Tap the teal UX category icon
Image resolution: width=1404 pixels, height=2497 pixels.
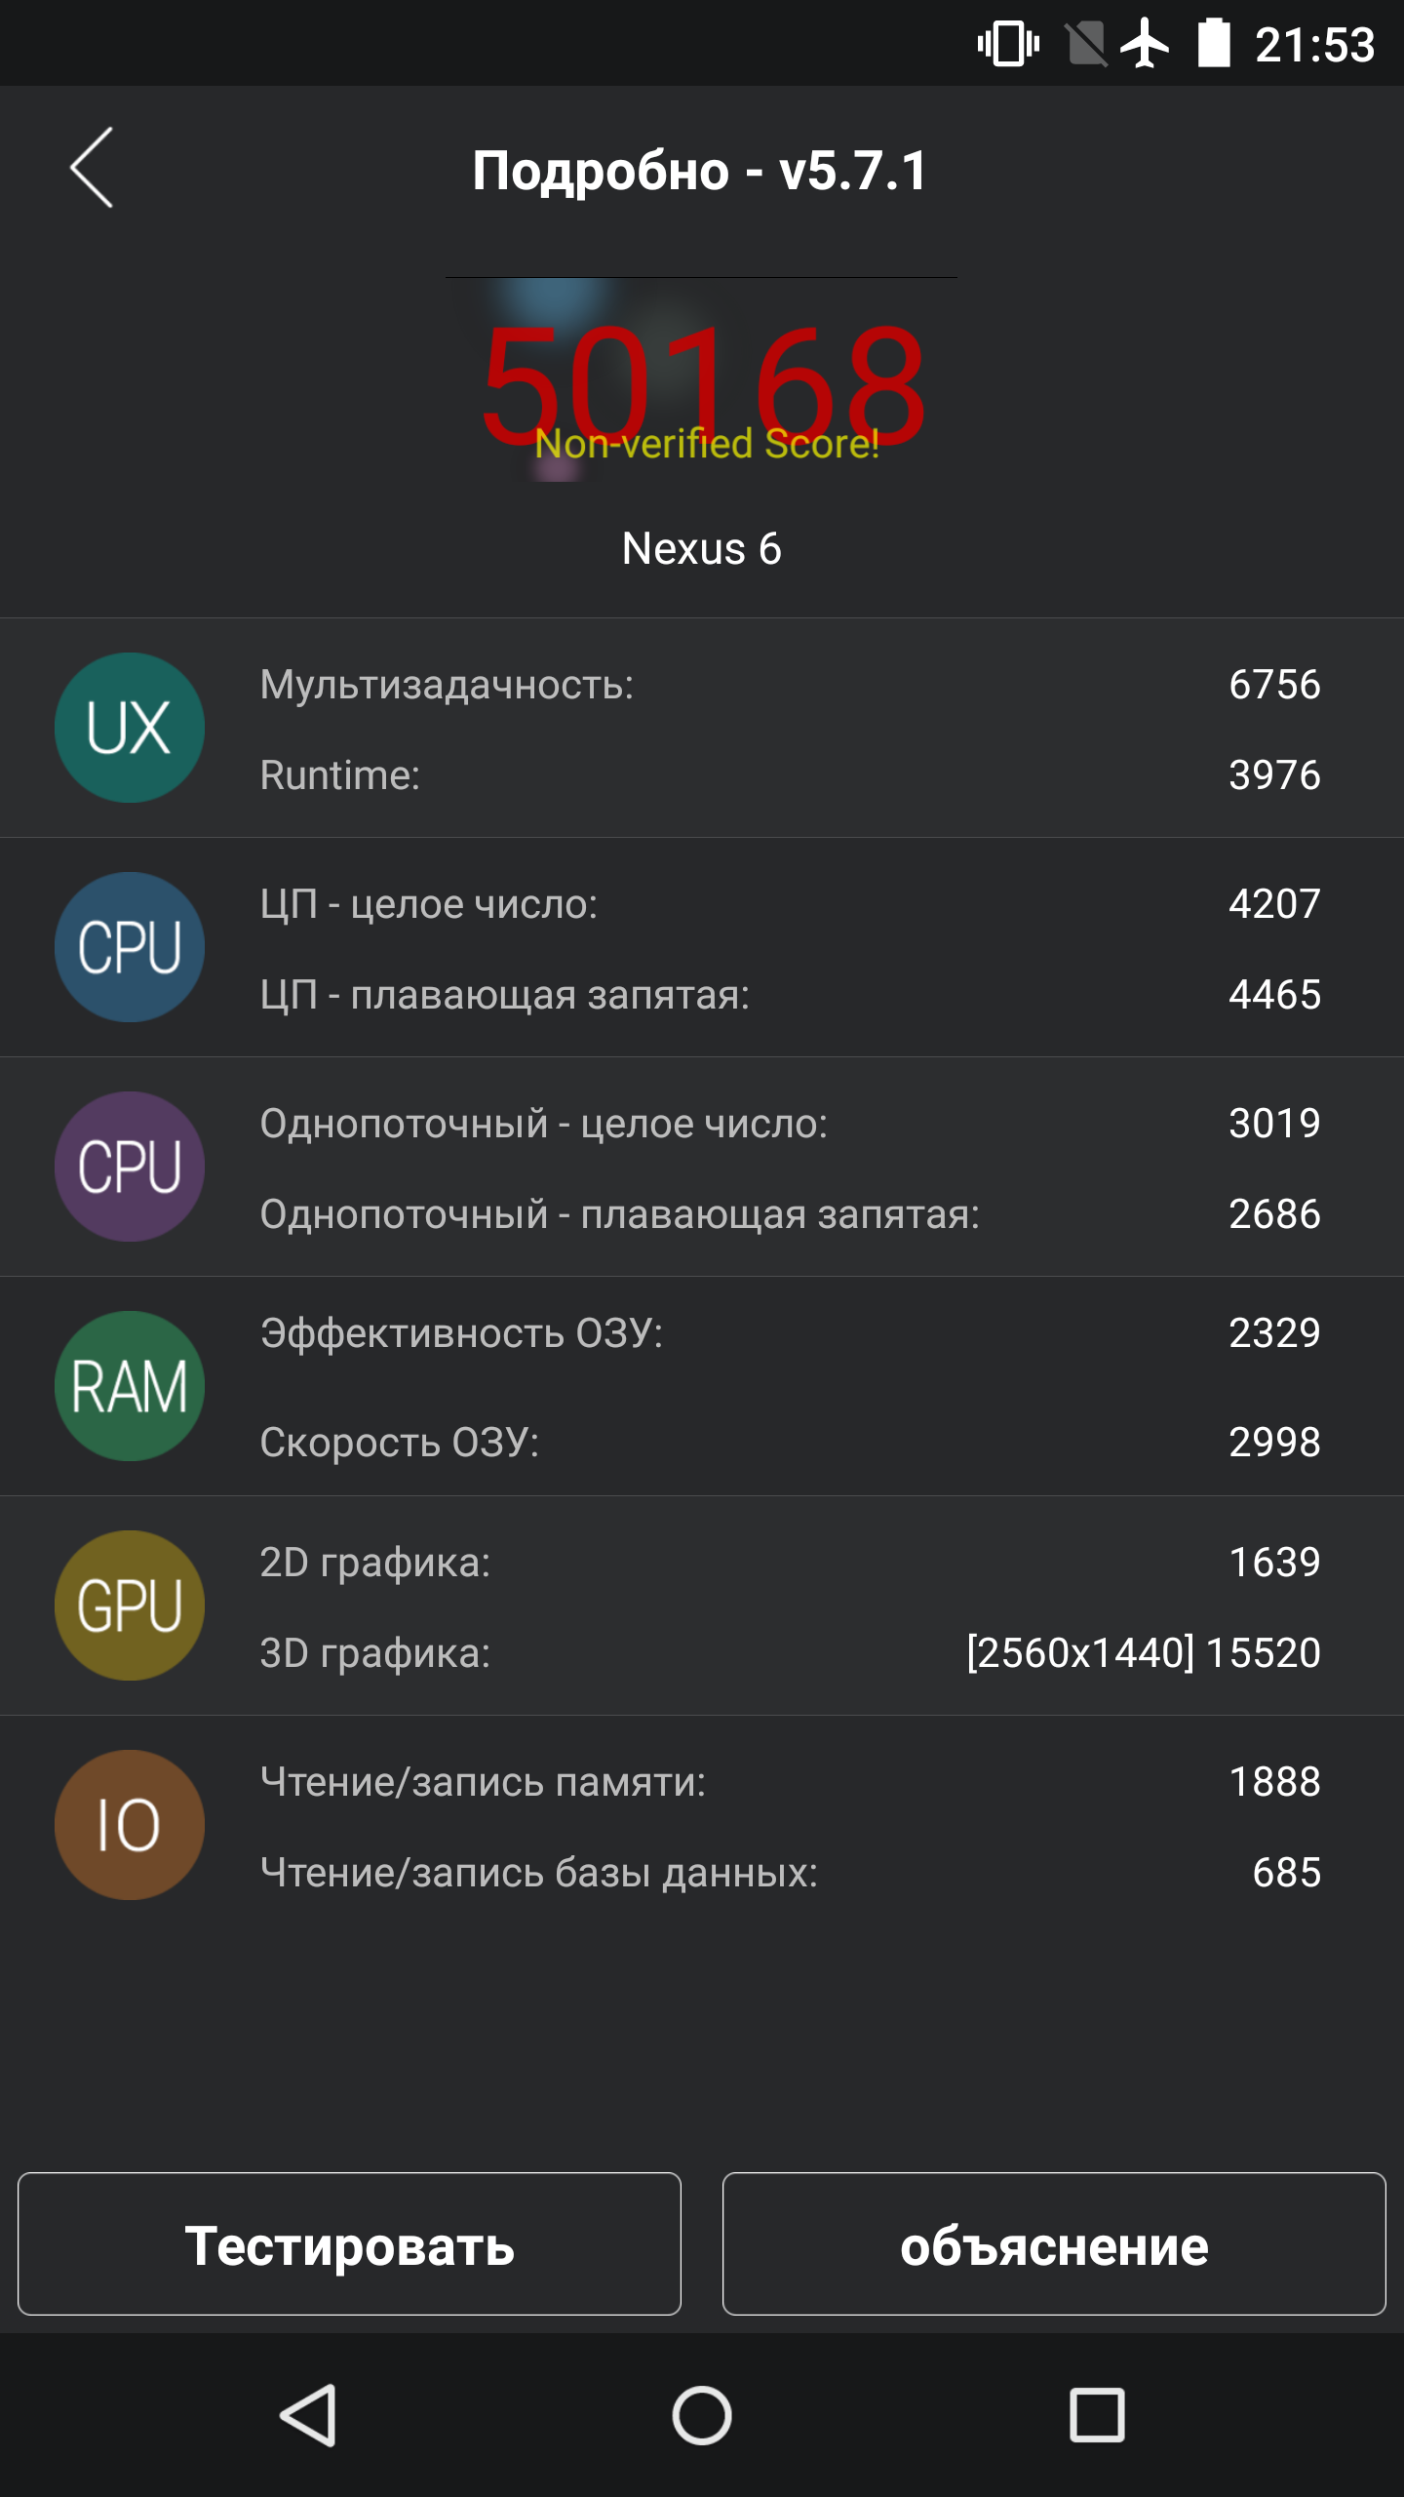pyautogui.click(x=130, y=728)
